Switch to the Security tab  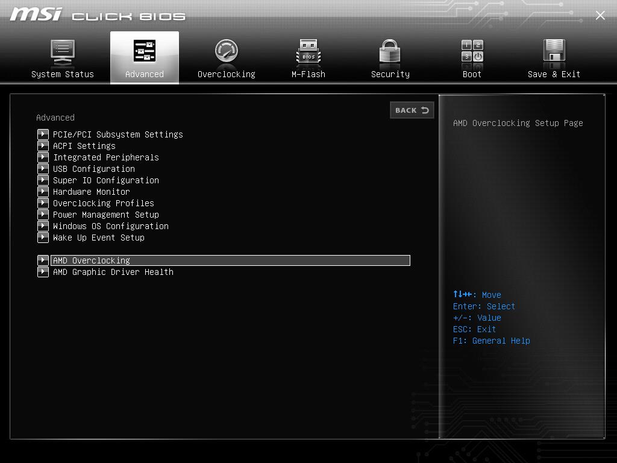[390, 57]
